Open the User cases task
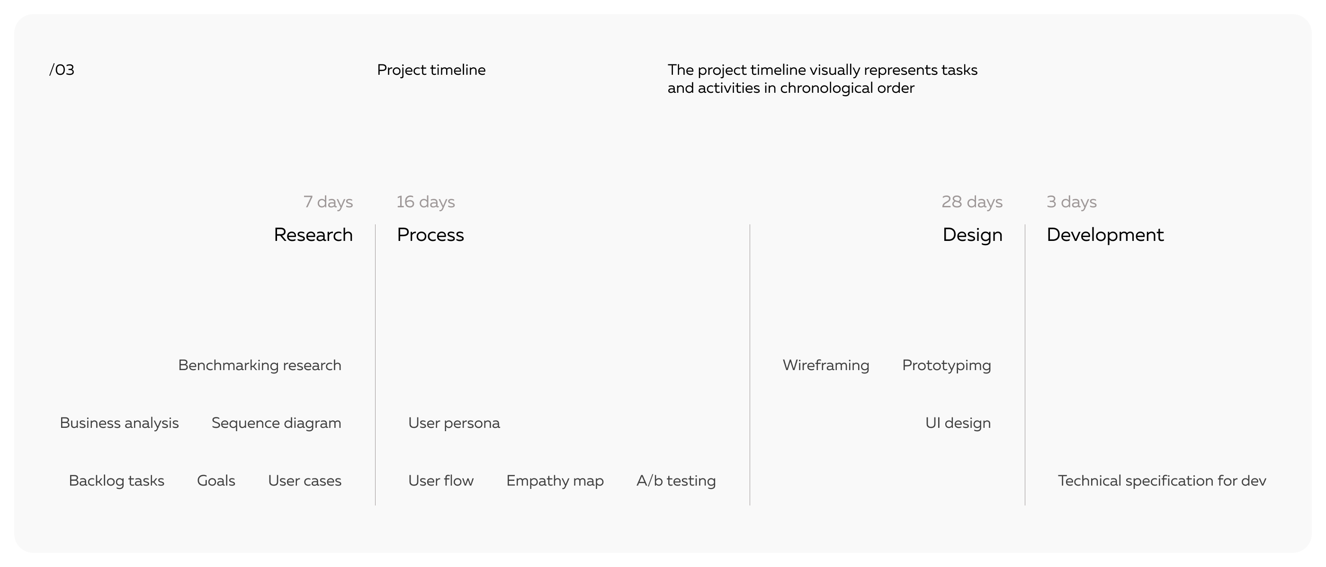This screenshot has height=567, width=1326. 304,480
